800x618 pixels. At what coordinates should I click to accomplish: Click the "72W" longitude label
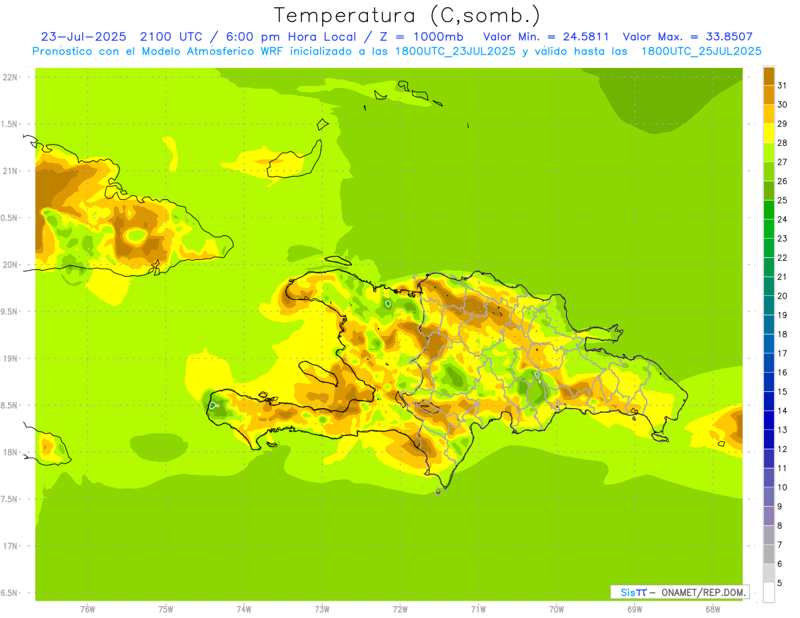[400, 609]
